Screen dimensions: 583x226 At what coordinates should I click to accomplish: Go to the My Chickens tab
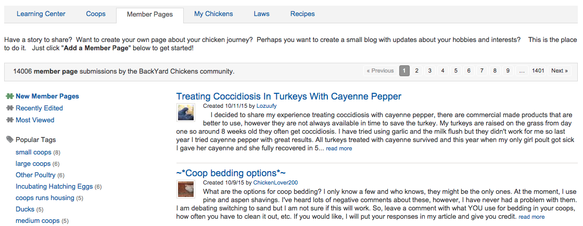213,14
